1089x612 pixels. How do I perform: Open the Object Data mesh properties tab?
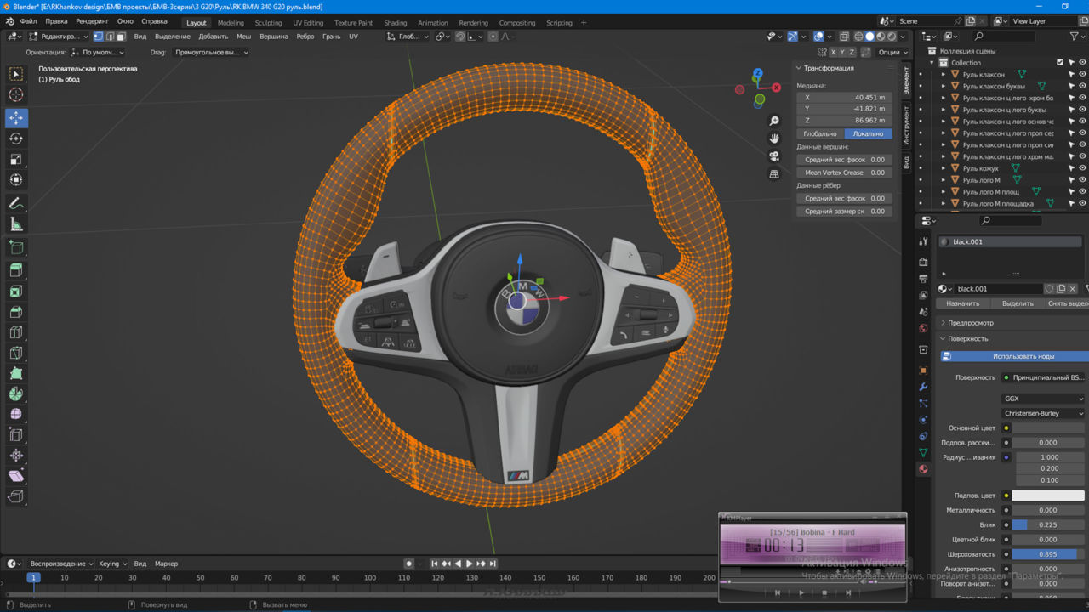click(923, 452)
